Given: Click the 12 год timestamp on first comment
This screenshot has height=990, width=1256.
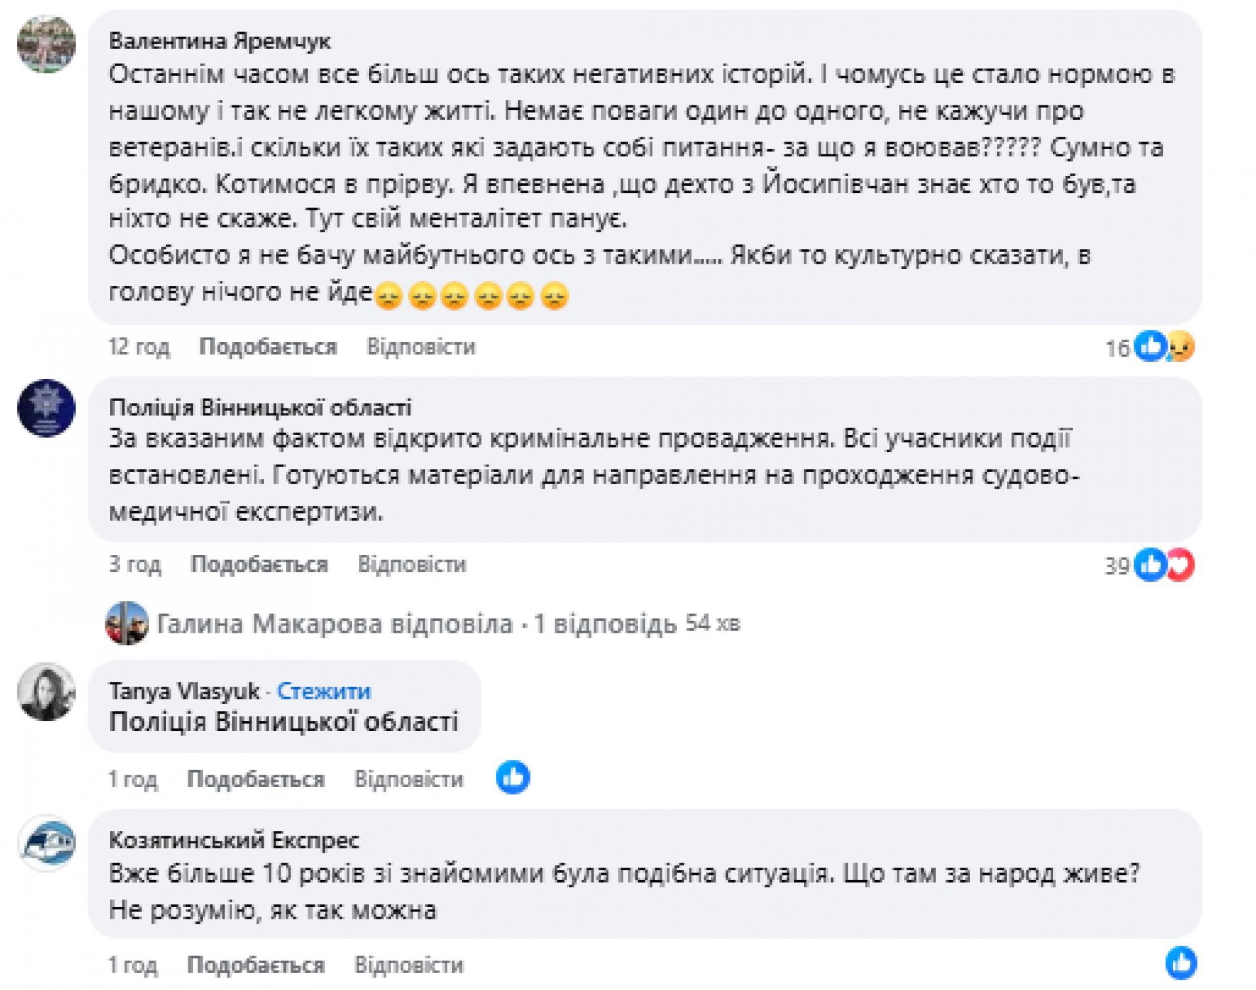Looking at the screenshot, I should click(139, 347).
